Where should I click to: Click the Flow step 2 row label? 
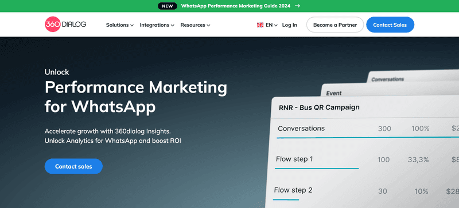[x=293, y=190]
